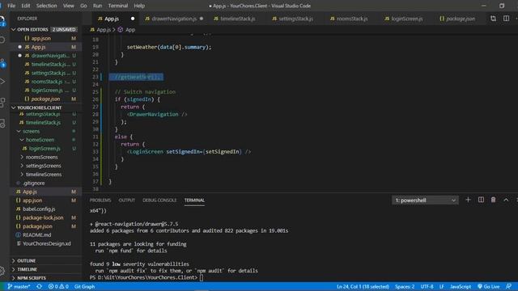Switch to loginScreen.js tab
Image resolution: width=518 pixels, height=291 pixels.
[x=407, y=19]
